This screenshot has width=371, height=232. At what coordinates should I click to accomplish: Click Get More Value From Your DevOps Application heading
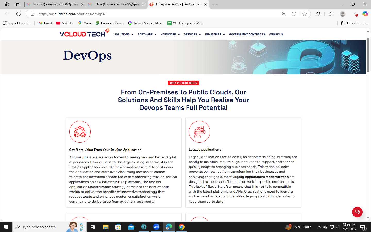coord(105,150)
